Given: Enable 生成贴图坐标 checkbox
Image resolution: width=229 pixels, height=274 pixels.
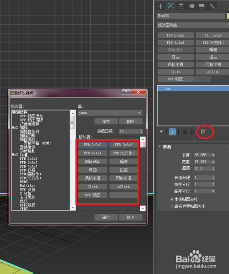Looking at the screenshot, I should (172, 199).
